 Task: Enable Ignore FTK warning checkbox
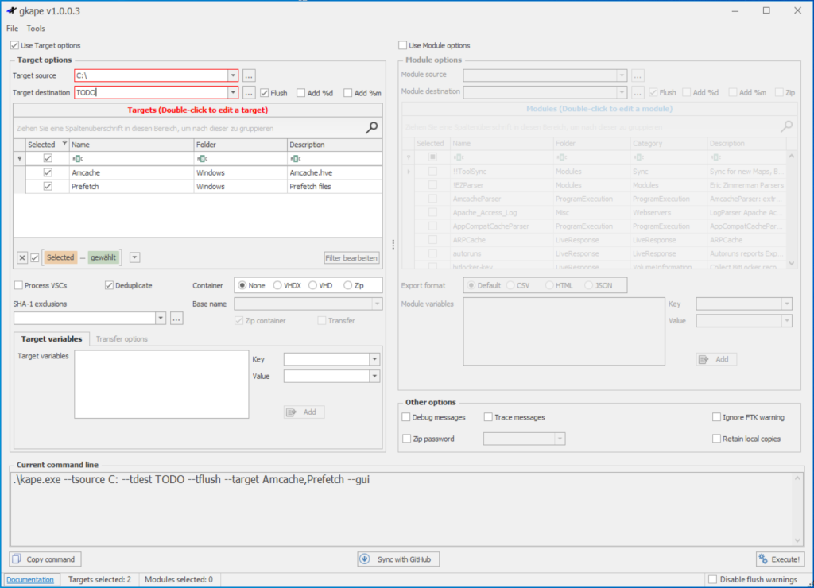(716, 416)
